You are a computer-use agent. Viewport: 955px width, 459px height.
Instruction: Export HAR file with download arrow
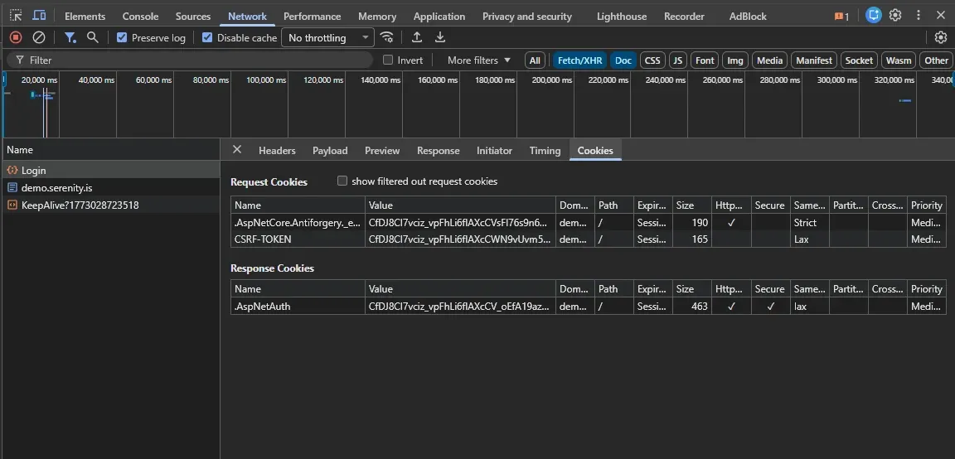coord(439,38)
